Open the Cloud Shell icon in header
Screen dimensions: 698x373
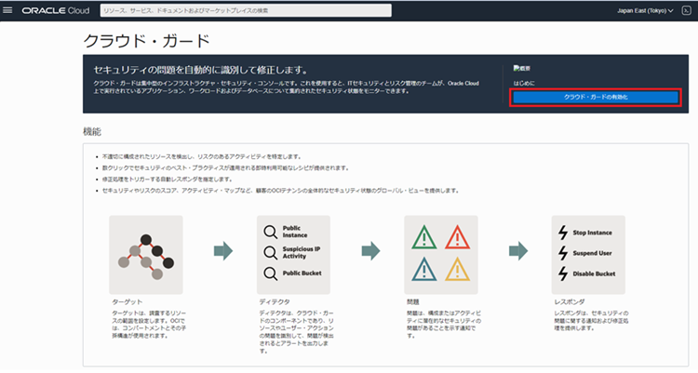[686, 10]
